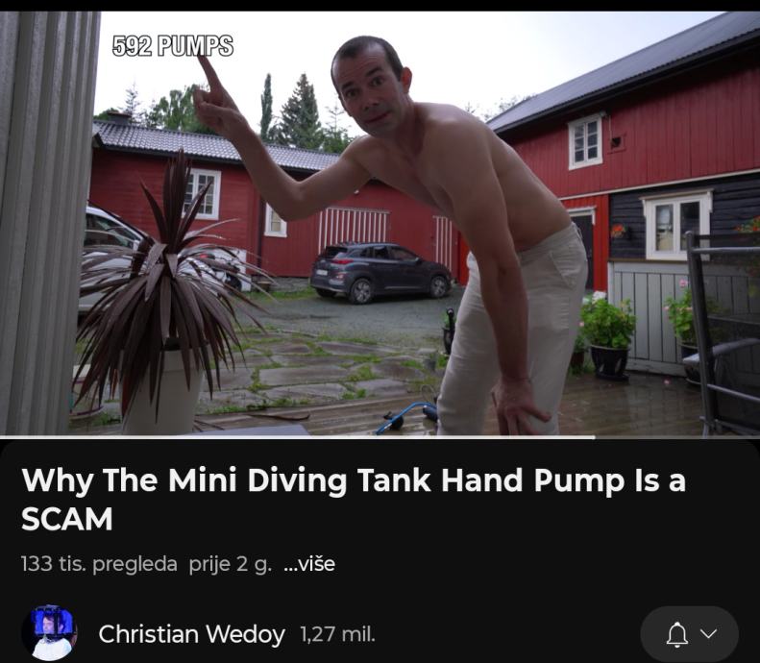Click the video title text

click(x=354, y=500)
